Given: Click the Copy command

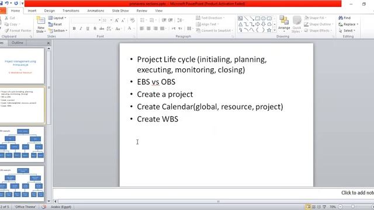Looking at the screenshot, I should pyautogui.click(x=12, y=24).
